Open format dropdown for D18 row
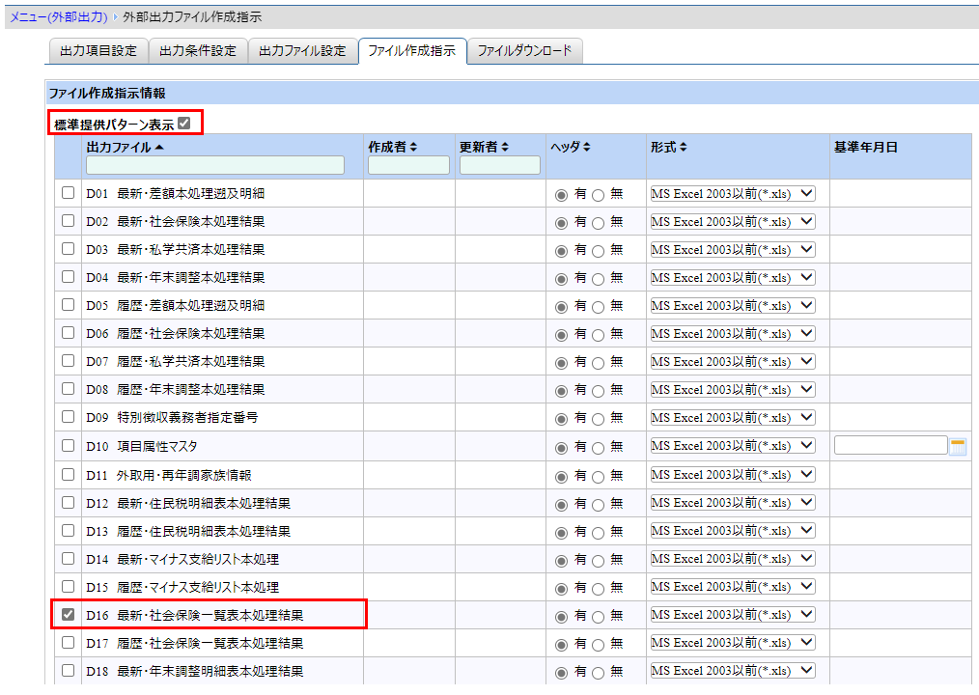Viewport: 979px width, 695px height. pos(733,671)
